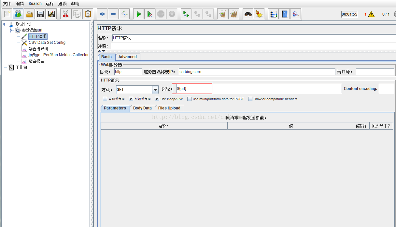Switch to the Files Upload tab

click(169, 108)
